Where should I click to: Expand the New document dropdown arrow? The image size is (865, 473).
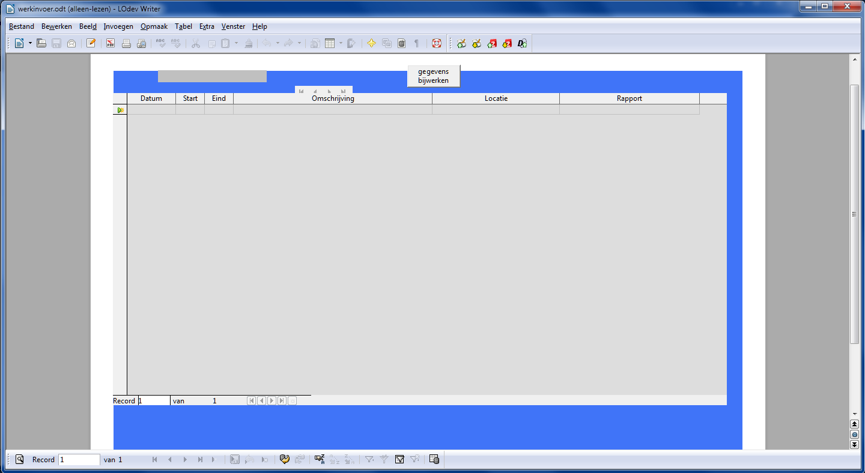tap(30, 43)
